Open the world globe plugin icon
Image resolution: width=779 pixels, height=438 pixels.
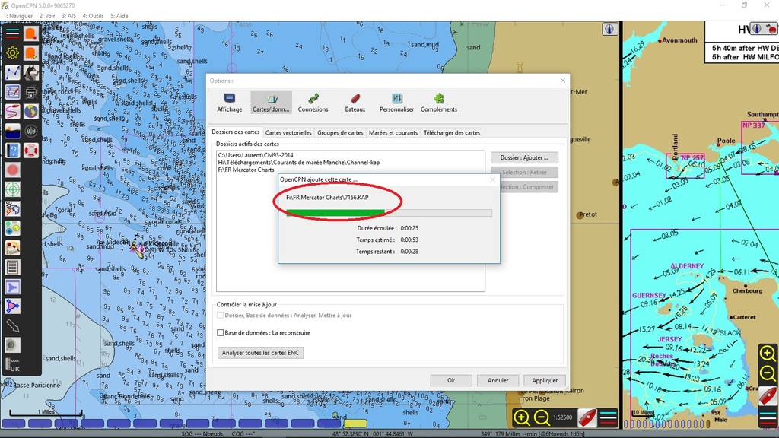coord(30,111)
